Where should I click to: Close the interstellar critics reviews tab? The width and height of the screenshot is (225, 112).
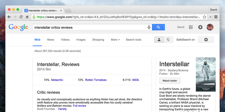(x=61, y=11)
